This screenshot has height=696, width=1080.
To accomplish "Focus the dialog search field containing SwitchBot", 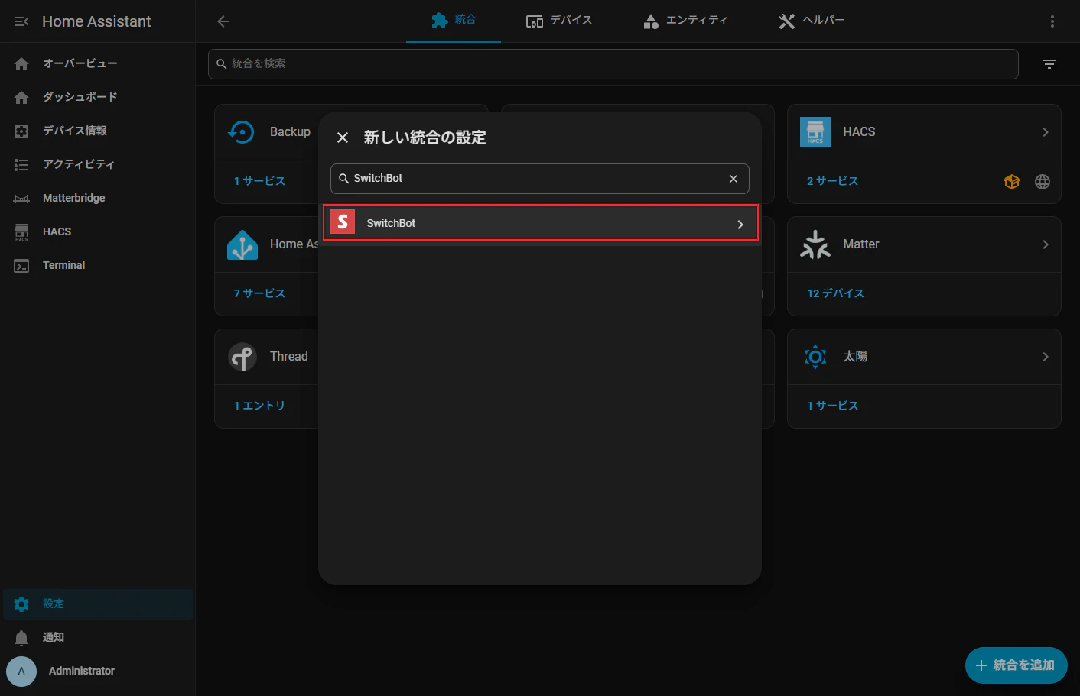I will coord(539,179).
